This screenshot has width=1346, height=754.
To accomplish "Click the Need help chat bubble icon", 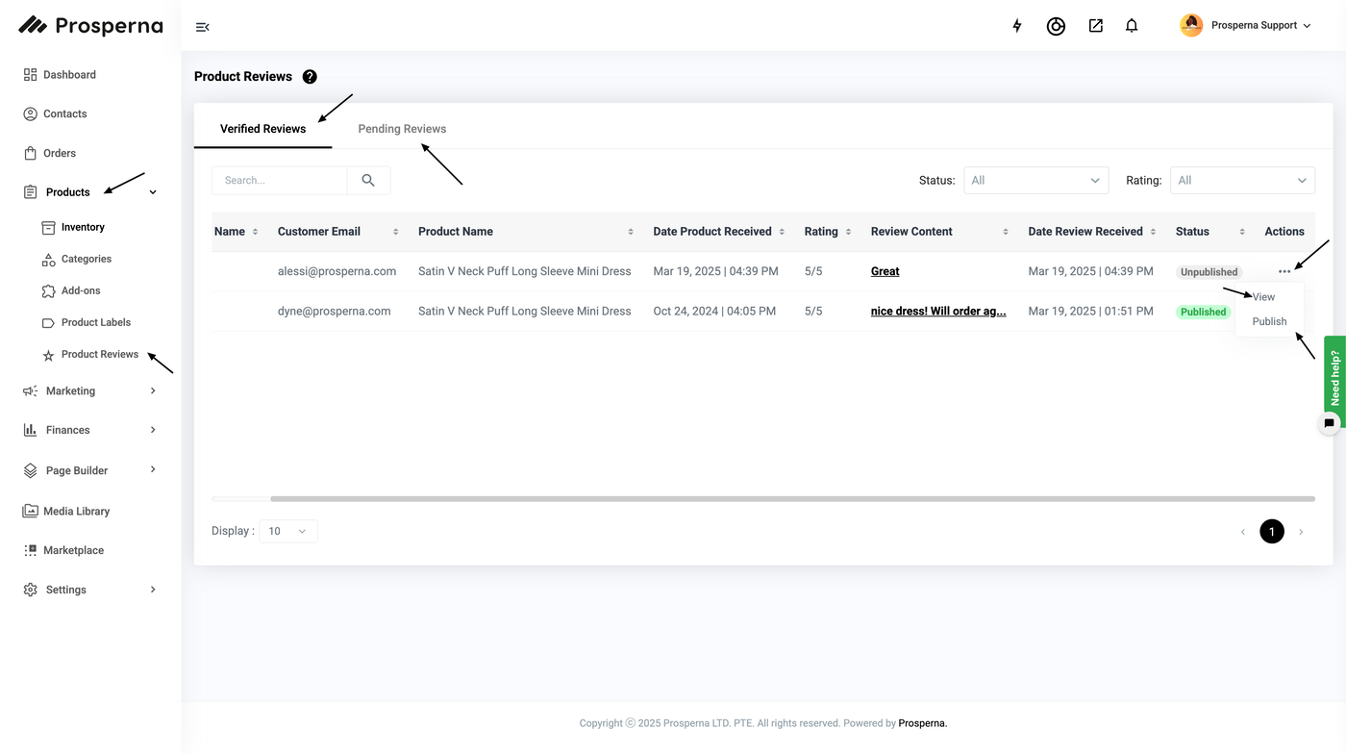I will 1329,423.
